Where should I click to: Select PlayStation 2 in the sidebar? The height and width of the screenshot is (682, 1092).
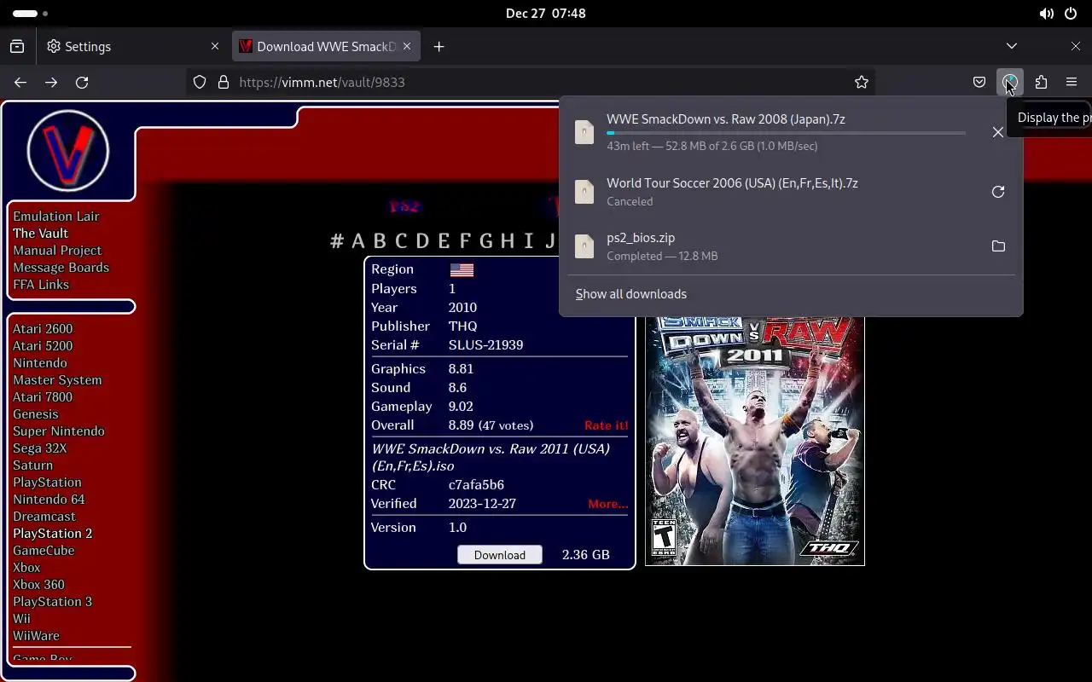click(52, 534)
